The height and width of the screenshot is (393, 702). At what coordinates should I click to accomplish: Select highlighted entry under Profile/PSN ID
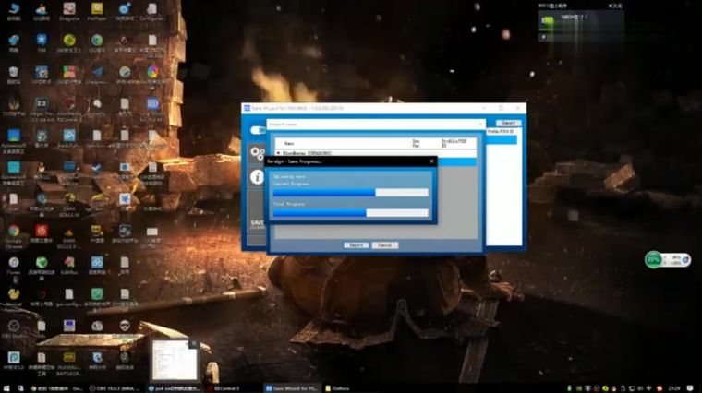[x=502, y=140]
